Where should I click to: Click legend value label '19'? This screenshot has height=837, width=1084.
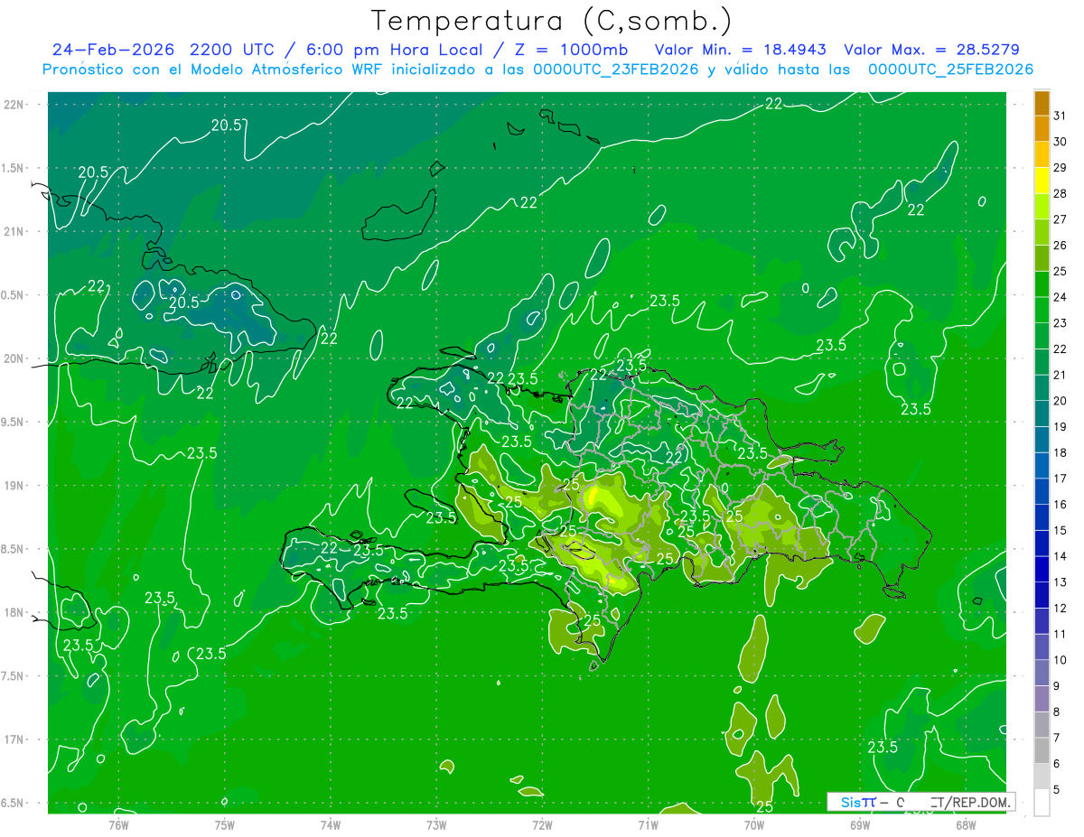tap(1061, 426)
